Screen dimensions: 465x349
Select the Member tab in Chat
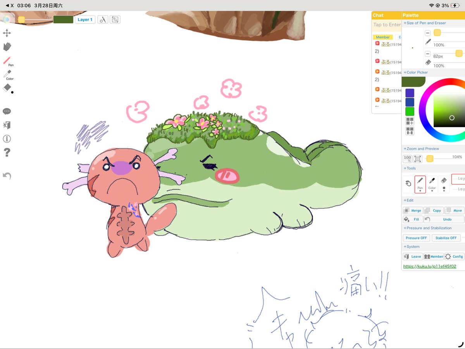pos(383,37)
